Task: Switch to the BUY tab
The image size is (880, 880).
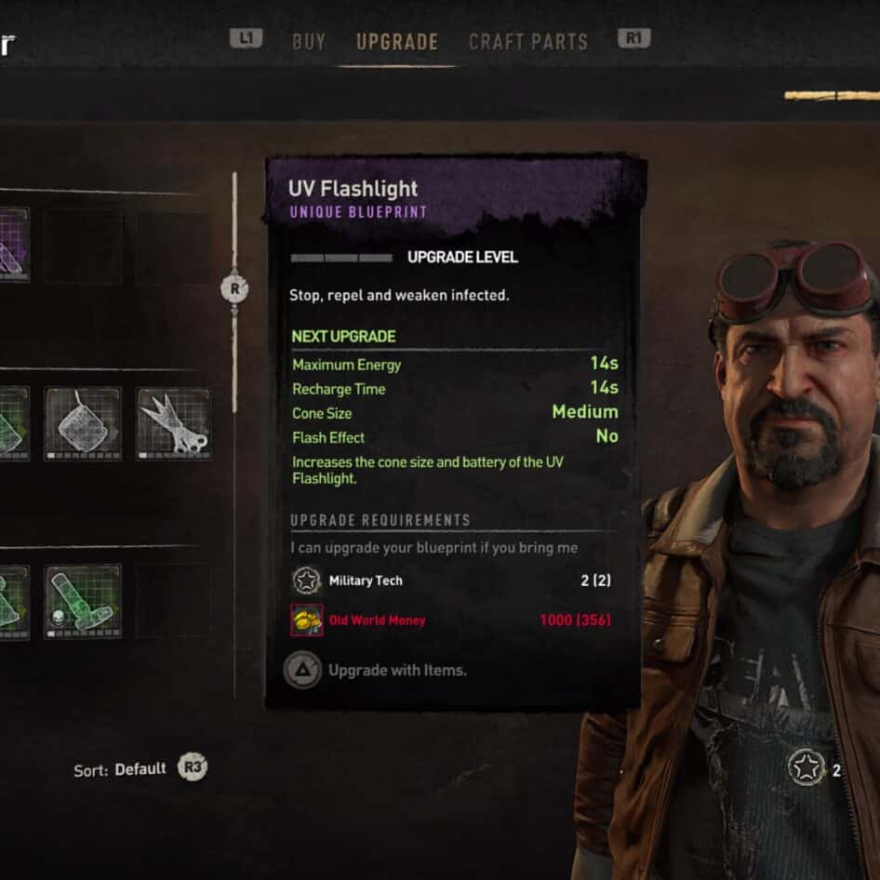Action: tap(309, 42)
